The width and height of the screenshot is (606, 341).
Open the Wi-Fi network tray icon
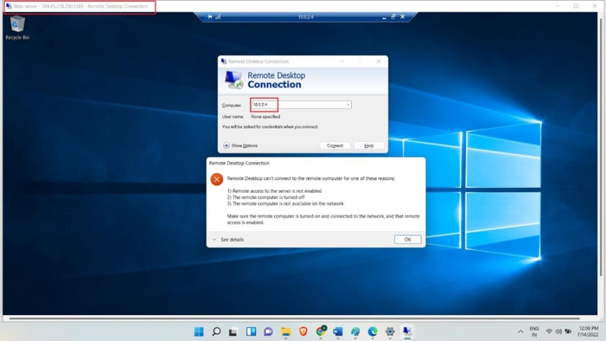click(x=549, y=331)
